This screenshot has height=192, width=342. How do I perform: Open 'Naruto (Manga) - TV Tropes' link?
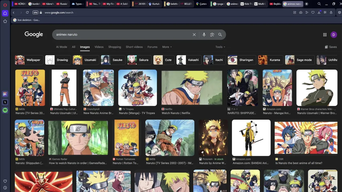pyautogui.click(x=137, y=113)
